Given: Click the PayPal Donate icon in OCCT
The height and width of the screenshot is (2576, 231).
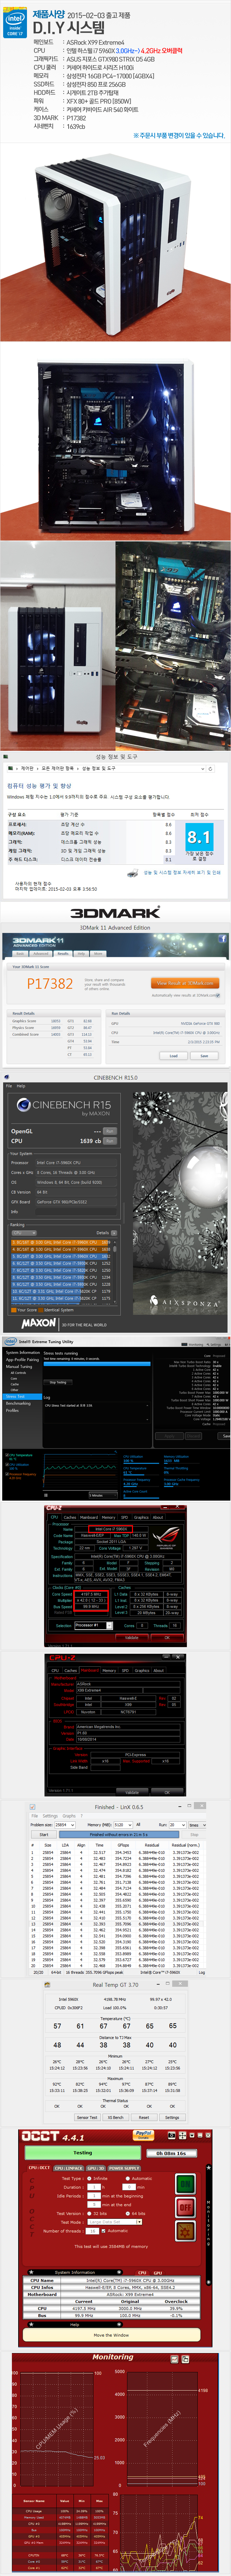Looking at the screenshot, I should [144, 2135].
